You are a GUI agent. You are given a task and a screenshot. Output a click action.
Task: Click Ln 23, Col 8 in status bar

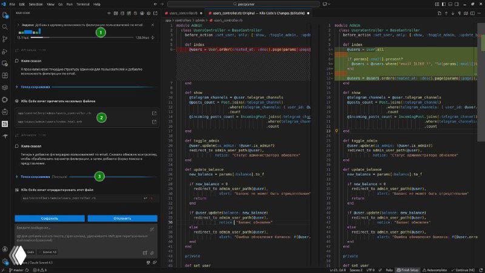[x=338, y=270]
